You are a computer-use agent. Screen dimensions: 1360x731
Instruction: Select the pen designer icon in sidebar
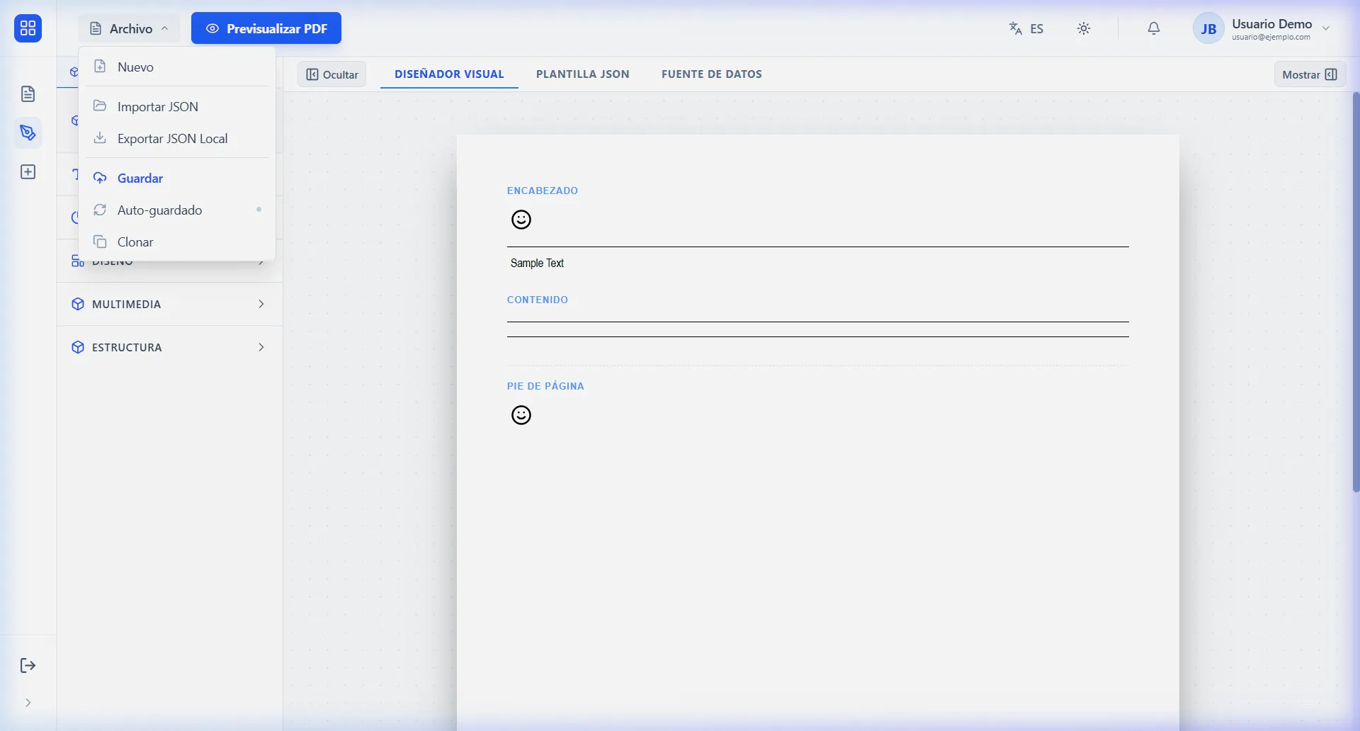[28, 132]
